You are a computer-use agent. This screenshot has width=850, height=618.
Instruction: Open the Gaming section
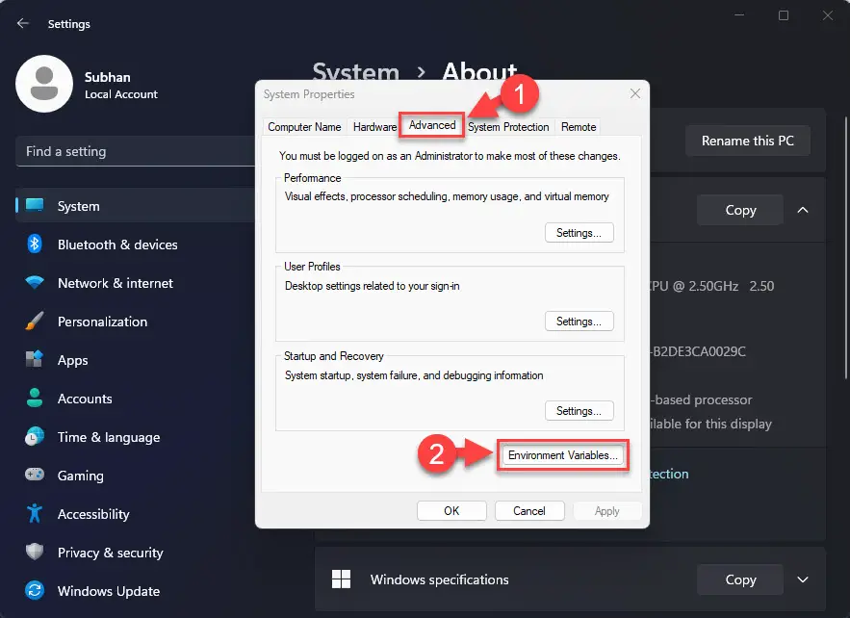pyautogui.click(x=81, y=476)
